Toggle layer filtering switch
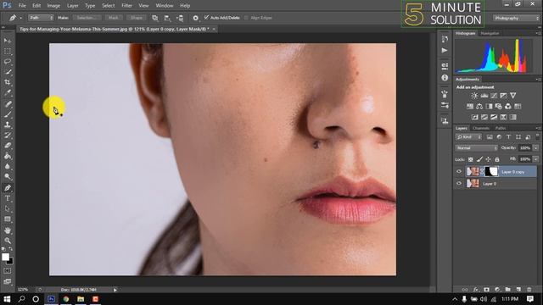 tap(537, 136)
